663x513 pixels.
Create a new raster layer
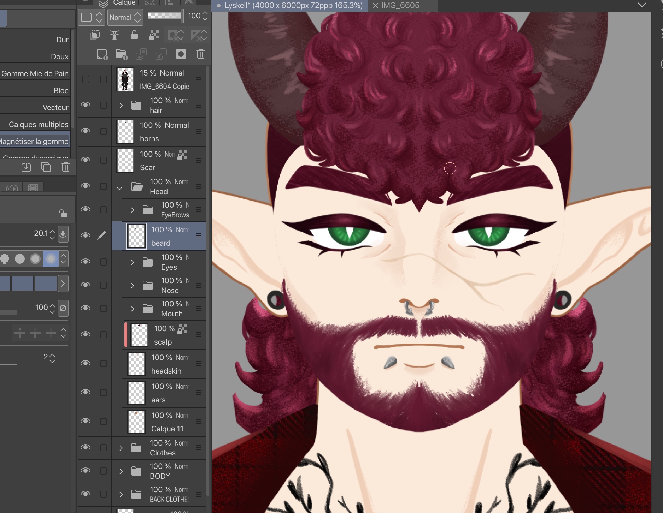[x=102, y=54]
